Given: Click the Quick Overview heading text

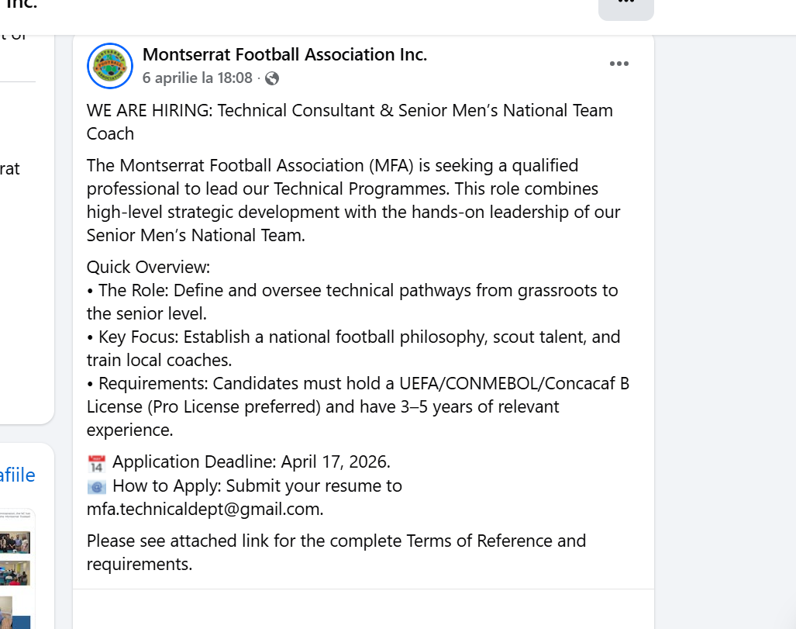Looking at the screenshot, I should (148, 268).
